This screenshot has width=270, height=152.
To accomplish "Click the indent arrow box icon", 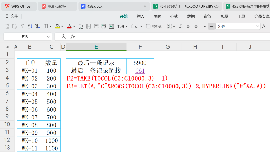I will pos(112,26).
